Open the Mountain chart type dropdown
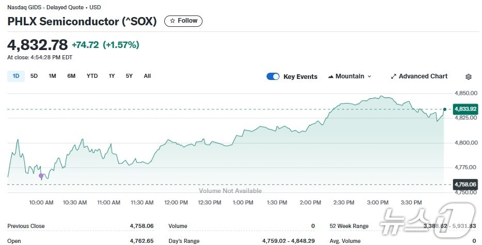Image resolution: width=482 pixels, height=245 pixels. [x=350, y=76]
